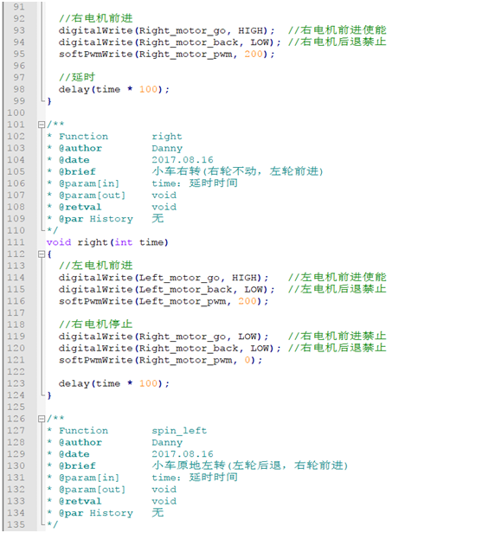
Task: Click '@author' on line 128
Action: coord(80,443)
